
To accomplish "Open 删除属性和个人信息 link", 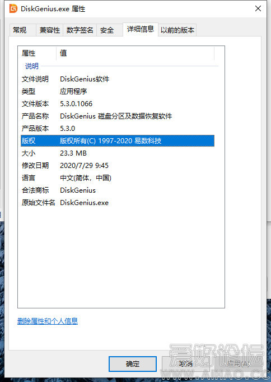I will point(48,321).
